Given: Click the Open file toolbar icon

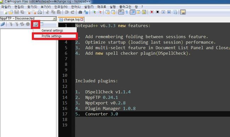Looking at the screenshot, I should click(x=11, y=12).
